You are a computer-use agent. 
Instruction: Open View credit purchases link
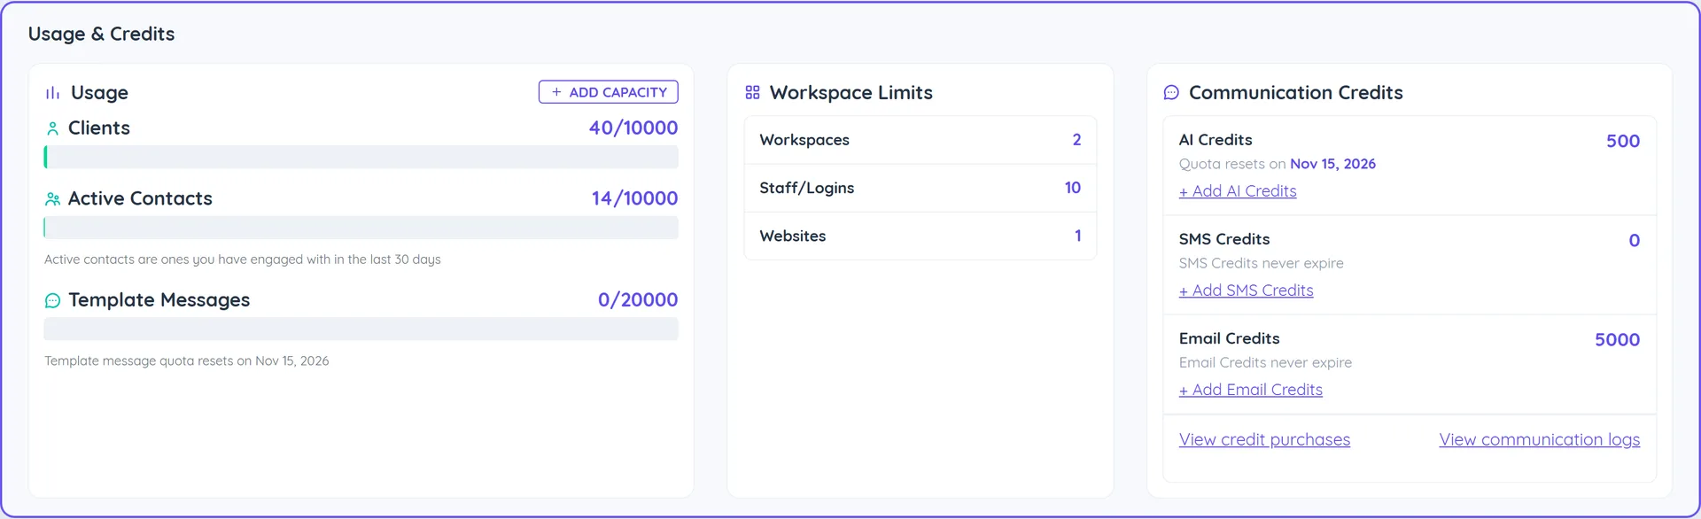[1264, 439]
